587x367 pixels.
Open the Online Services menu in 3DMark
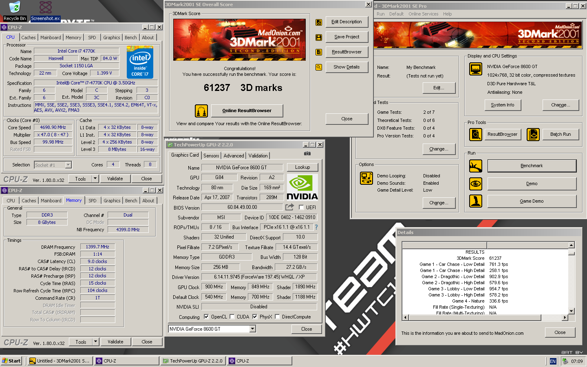(x=423, y=14)
